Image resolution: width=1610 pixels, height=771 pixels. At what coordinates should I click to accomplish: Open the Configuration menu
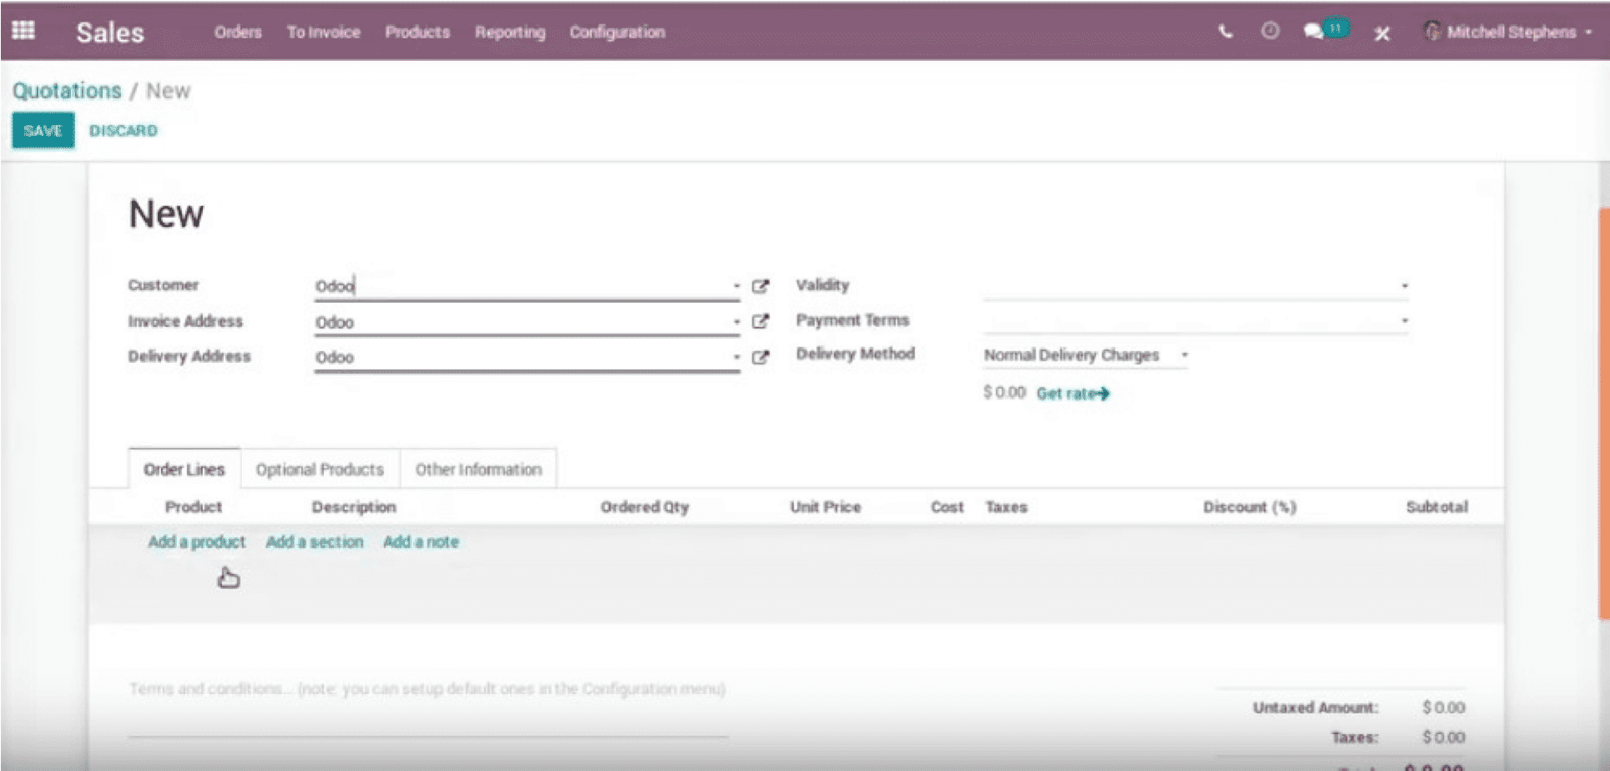coord(617,32)
